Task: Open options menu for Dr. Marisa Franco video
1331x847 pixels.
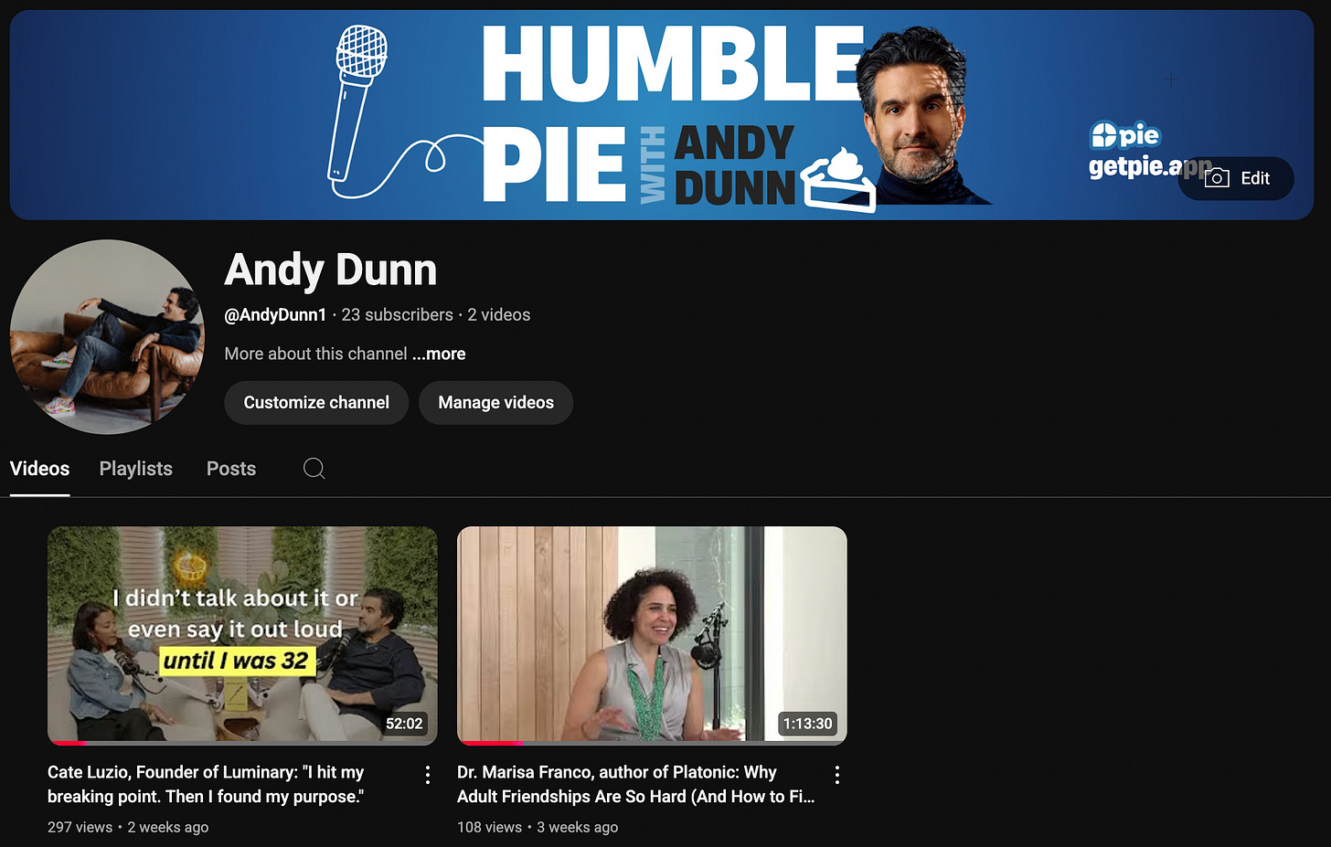Action: coord(837,775)
